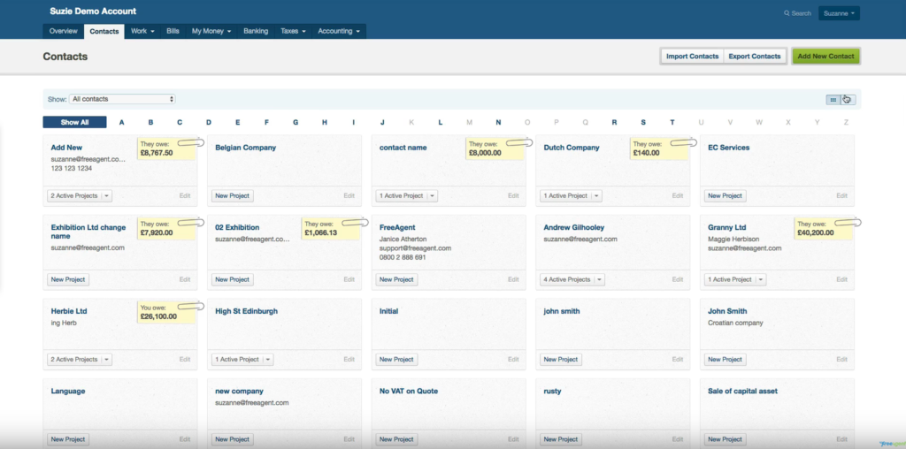This screenshot has width=906, height=449.
Task: Open the Belgian Company contact name
Action: click(245, 148)
